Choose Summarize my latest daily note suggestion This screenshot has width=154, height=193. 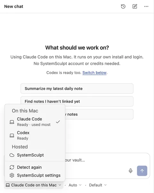[77, 88]
